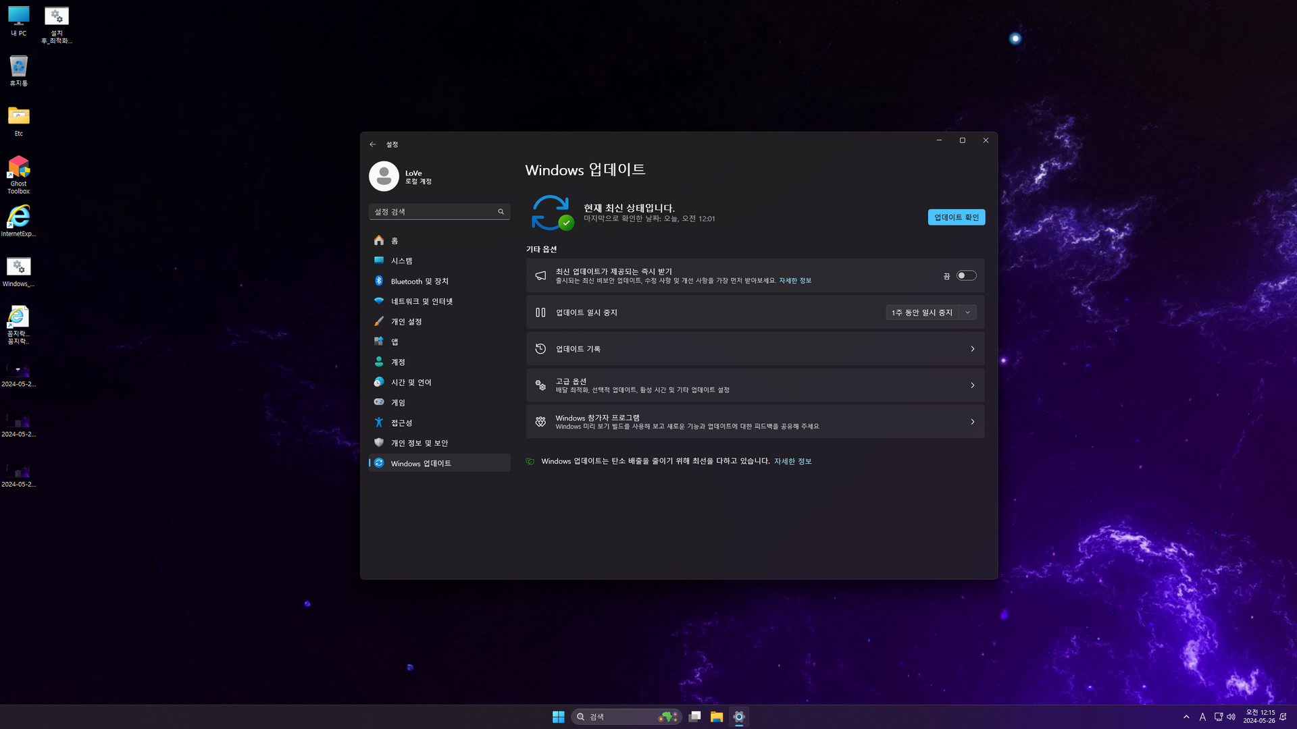
Task: Toggle get latest updates immediately switch
Action: click(x=966, y=275)
